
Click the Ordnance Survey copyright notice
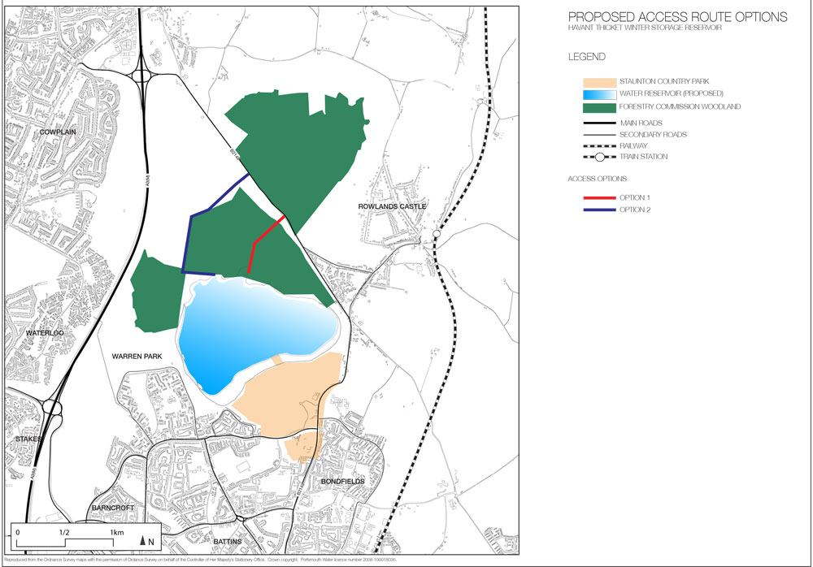coord(200,560)
